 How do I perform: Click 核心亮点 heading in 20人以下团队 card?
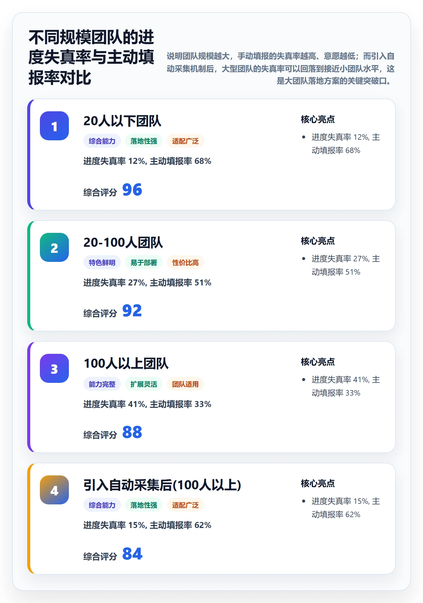(318, 119)
